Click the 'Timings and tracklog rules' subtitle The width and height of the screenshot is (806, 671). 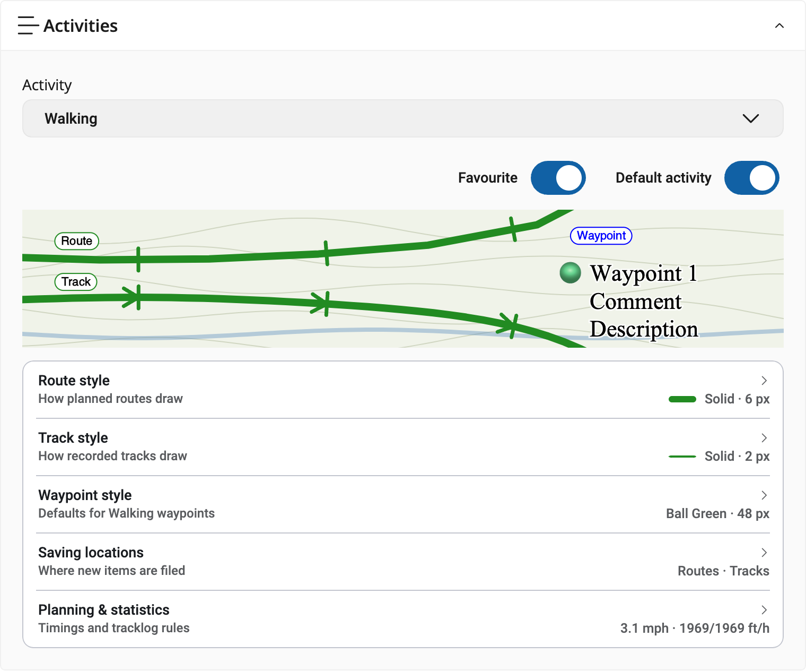(113, 628)
